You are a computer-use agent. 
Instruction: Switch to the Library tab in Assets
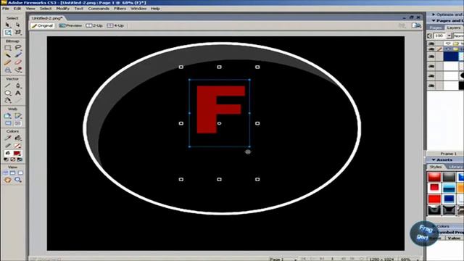click(455, 167)
